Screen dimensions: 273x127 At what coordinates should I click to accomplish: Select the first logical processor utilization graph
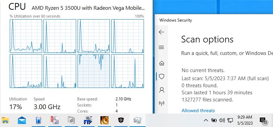click(26, 36)
